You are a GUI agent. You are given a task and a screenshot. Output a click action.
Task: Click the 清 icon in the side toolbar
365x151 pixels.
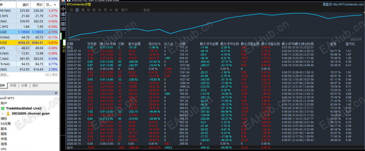coord(63,14)
